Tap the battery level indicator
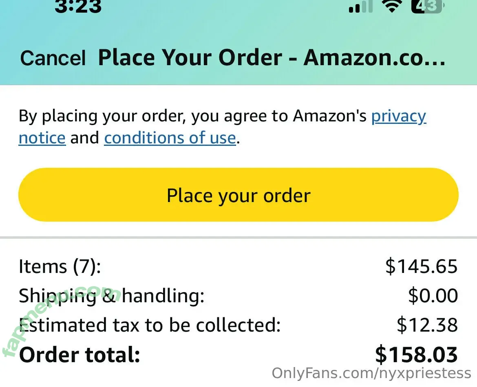 pos(428,6)
